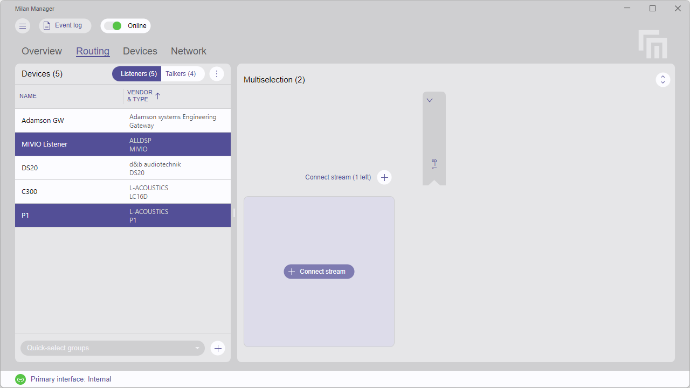Switch to the Overview tab
The height and width of the screenshot is (388, 690).
(42, 51)
